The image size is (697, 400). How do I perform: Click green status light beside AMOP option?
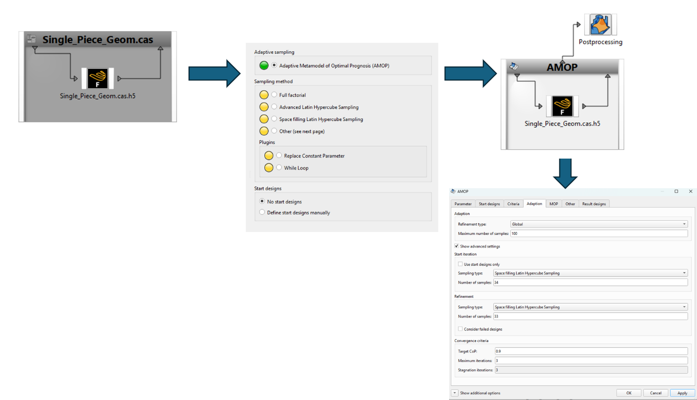pos(264,65)
